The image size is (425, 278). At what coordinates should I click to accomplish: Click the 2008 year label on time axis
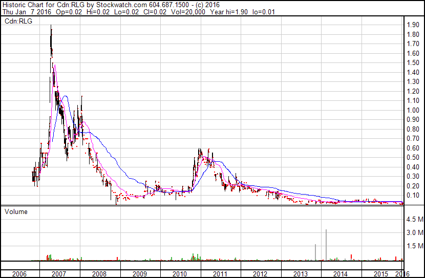(x=99, y=274)
